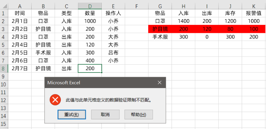Select row 8 header

(x=4, y=68)
